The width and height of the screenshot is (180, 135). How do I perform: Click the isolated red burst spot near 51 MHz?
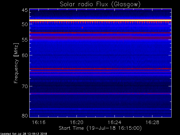coord(82,28)
